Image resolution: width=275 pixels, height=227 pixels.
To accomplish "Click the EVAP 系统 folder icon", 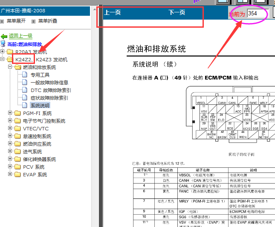I will pyautogui.click(x=17, y=174).
